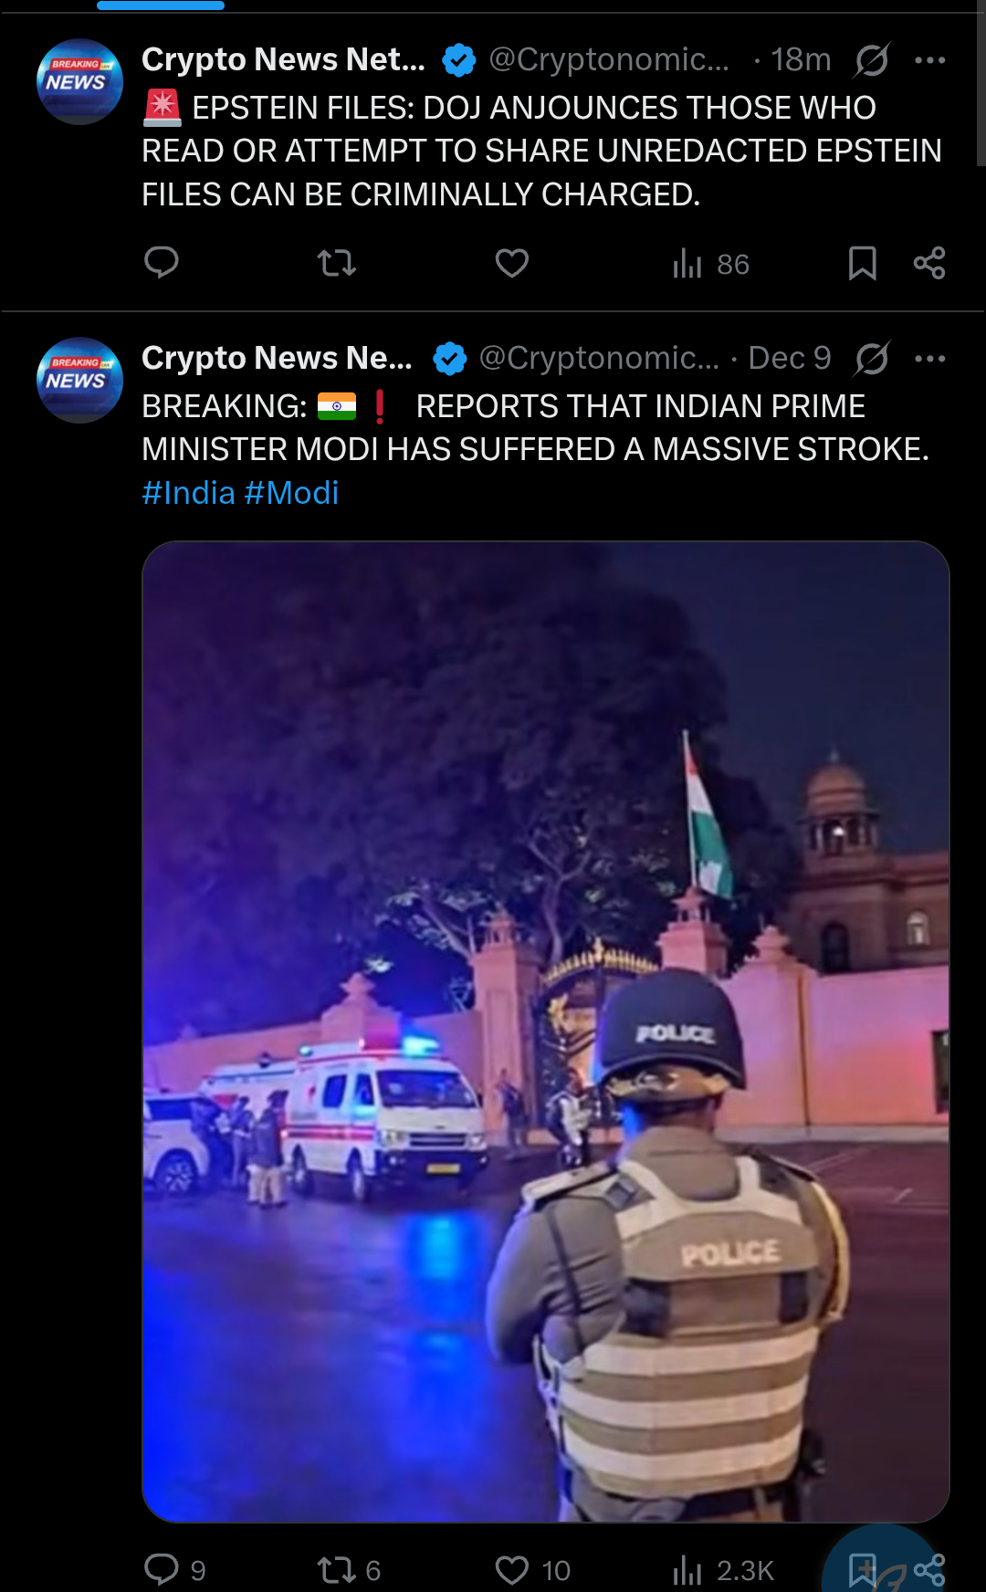View analytics showing 2.3K views
Viewport: 986px width, 1592px height.
coord(722,1570)
